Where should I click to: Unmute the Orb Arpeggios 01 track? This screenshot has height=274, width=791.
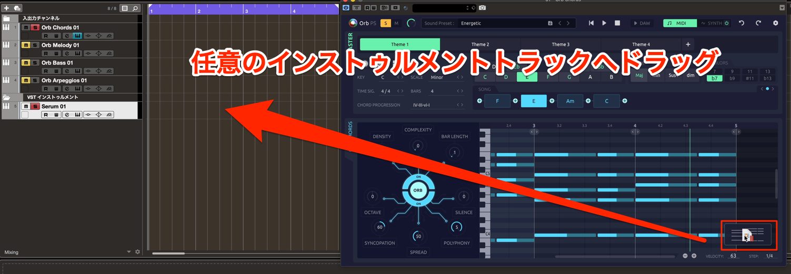tap(26, 80)
